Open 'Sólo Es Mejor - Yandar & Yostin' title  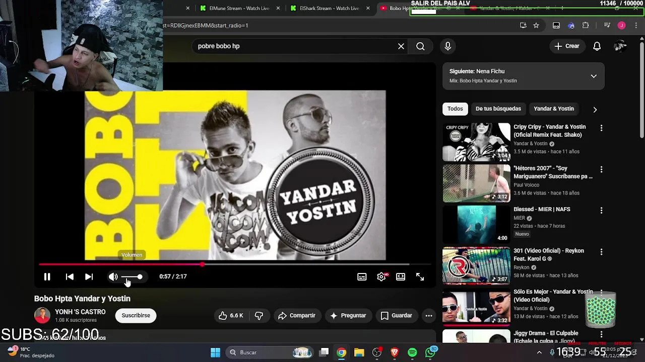(553, 296)
